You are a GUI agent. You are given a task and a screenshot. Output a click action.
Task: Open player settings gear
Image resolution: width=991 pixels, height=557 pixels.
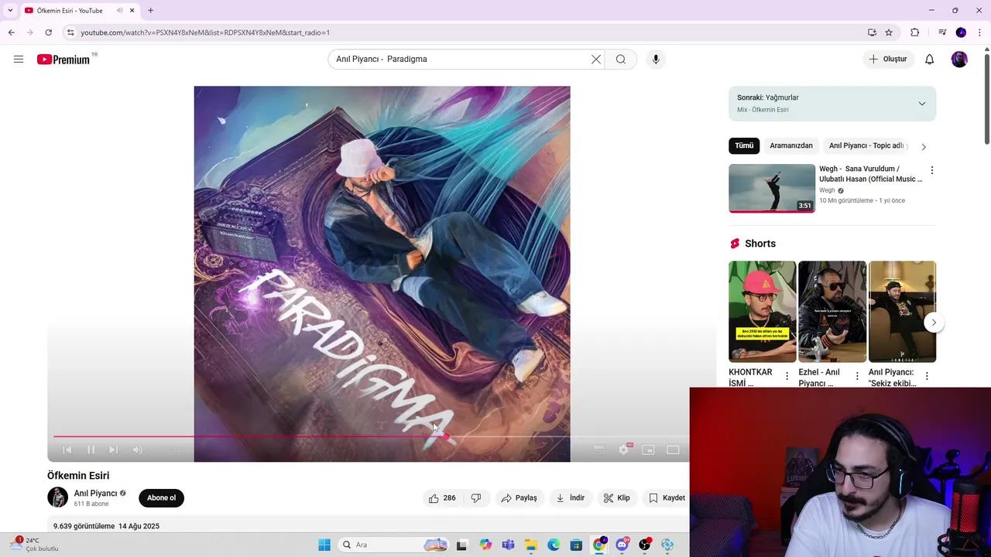click(x=624, y=449)
